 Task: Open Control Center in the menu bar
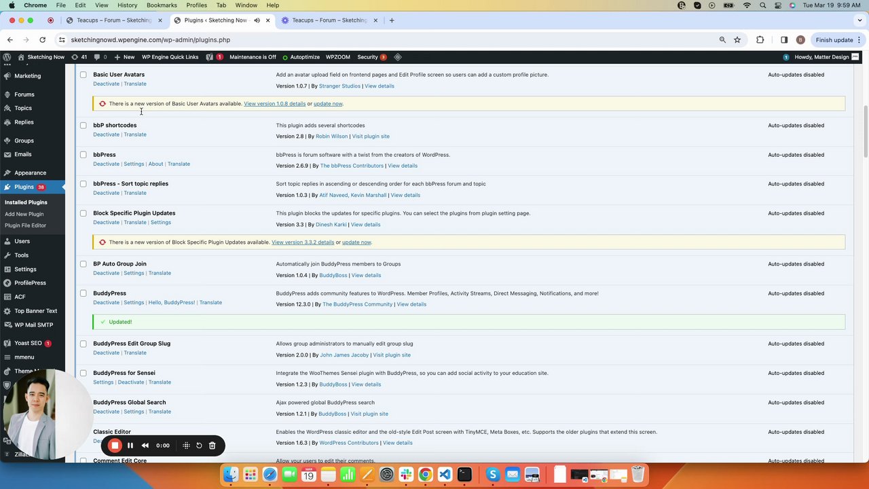777,5
